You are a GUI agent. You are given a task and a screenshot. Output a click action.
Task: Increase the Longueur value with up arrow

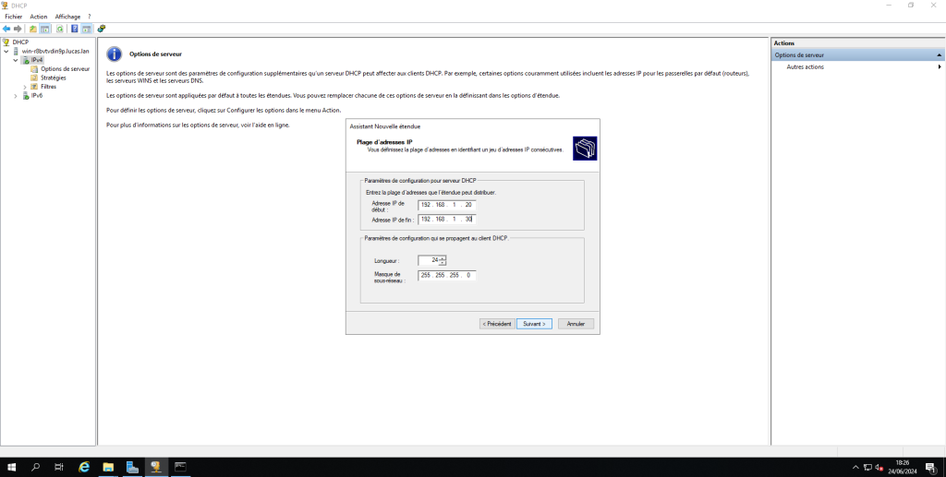[443, 258]
